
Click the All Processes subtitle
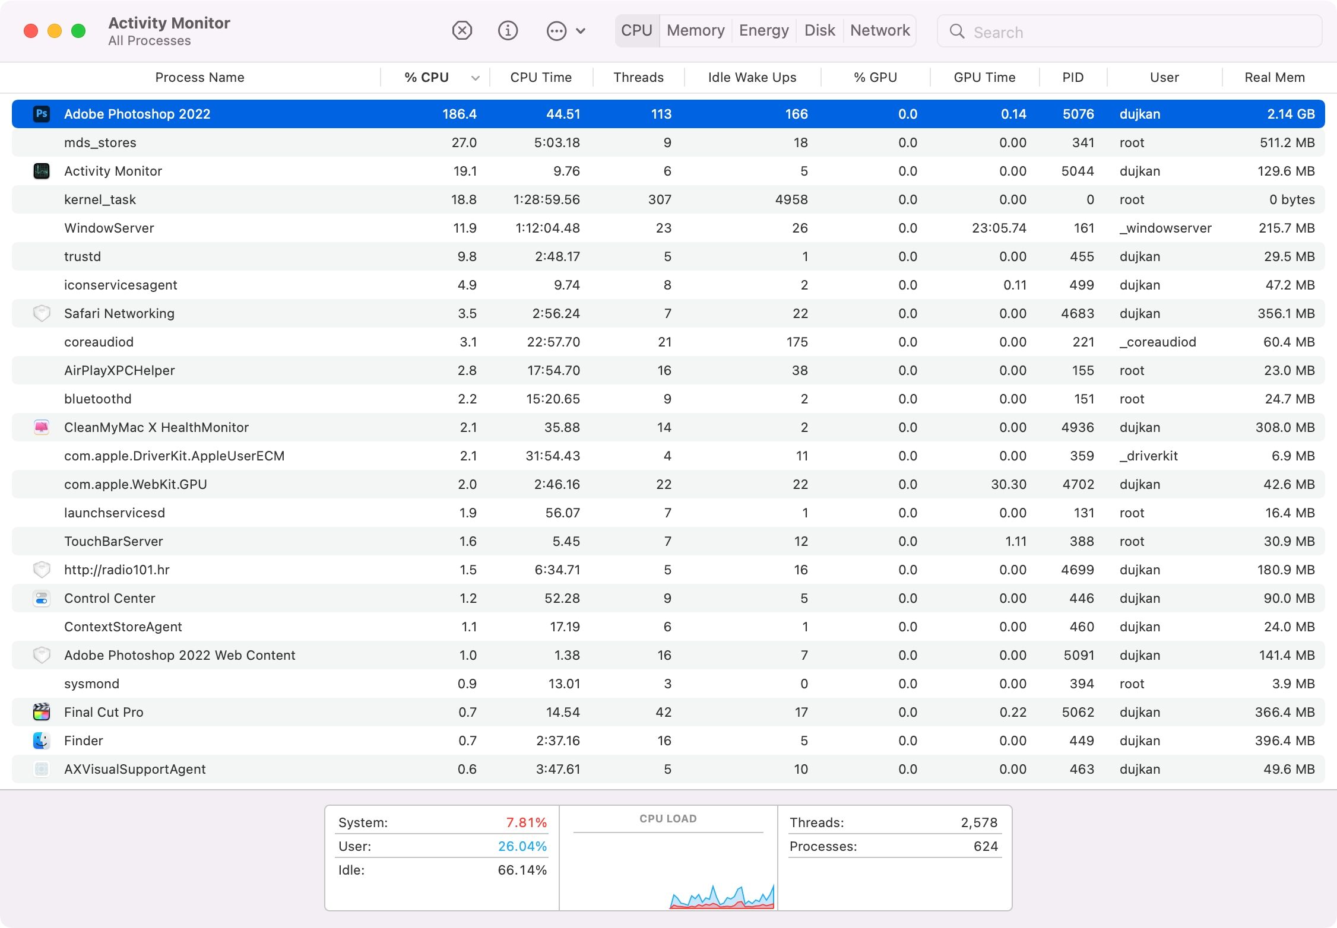click(150, 41)
